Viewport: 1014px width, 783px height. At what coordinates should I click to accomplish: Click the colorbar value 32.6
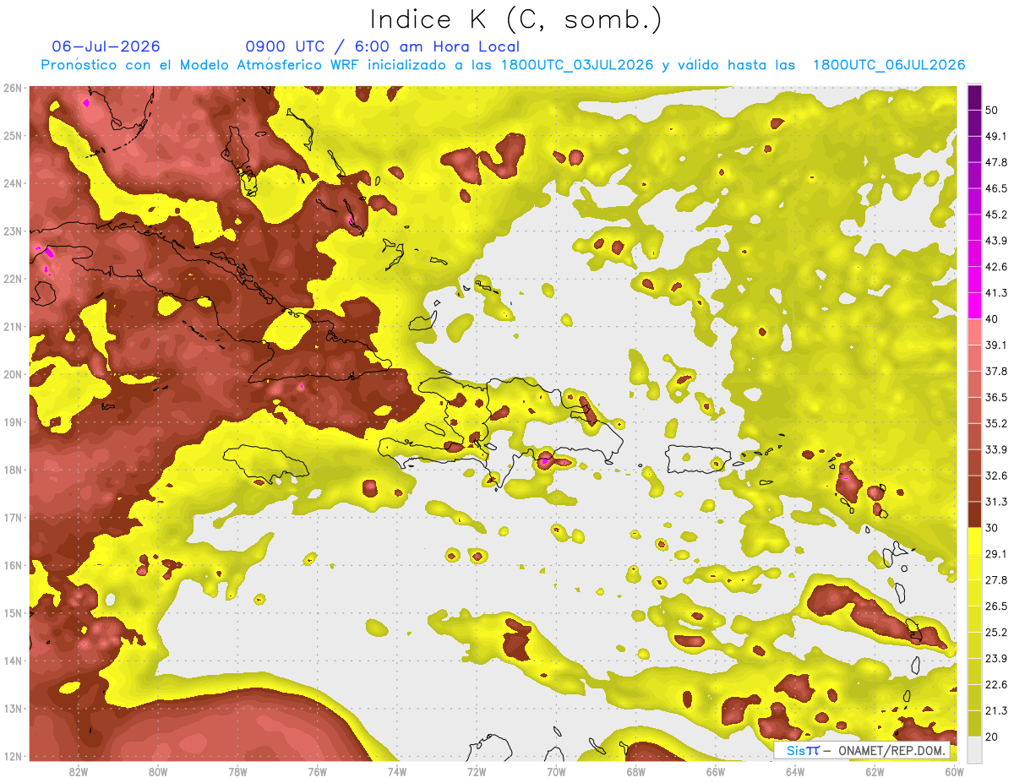tap(996, 476)
